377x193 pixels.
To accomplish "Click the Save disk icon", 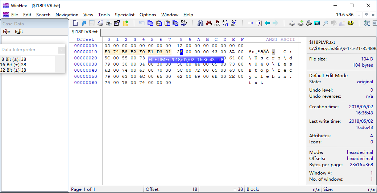I will pyautogui.click(x=92, y=23).
